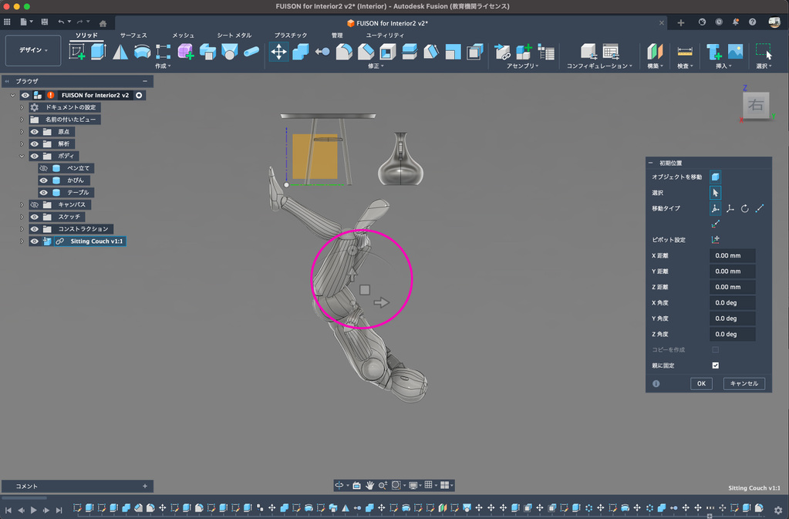Click the Set Pivot icon

[x=716, y=240]
